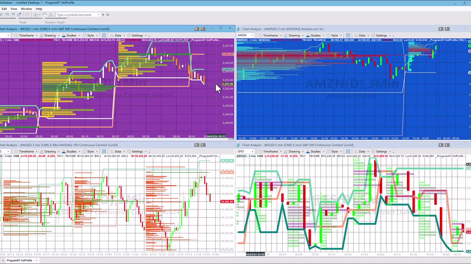Viewport: 471px width, 264px height.
Task: Click chart linking icon in AMZN chart
Action: point(348,36)
